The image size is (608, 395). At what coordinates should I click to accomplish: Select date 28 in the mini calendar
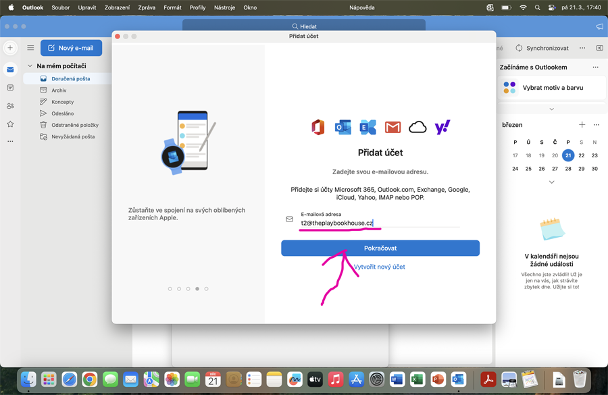pyautogui.click(x=568, y=169)
